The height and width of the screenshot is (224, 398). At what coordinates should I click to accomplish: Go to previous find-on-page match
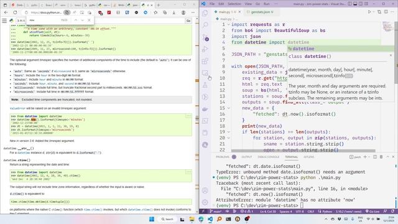76,20
